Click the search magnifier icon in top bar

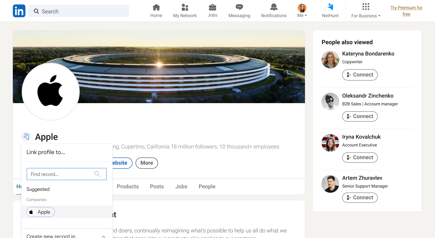pyautogui.click(x=36, y=11)
